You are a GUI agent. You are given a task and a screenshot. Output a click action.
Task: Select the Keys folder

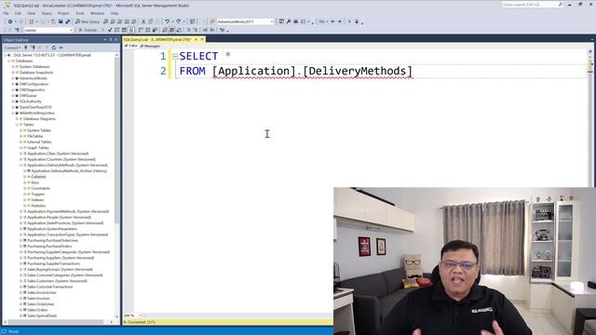coord(35,182)
